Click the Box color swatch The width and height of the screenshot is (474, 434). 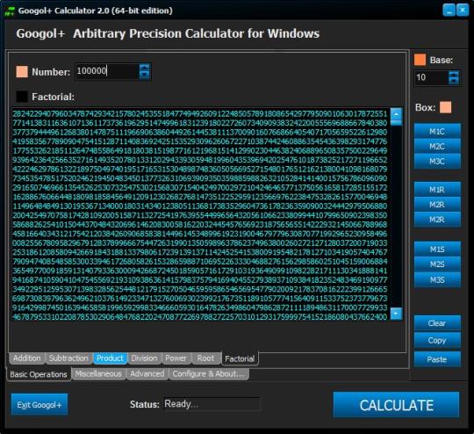(x=445, y=107)
